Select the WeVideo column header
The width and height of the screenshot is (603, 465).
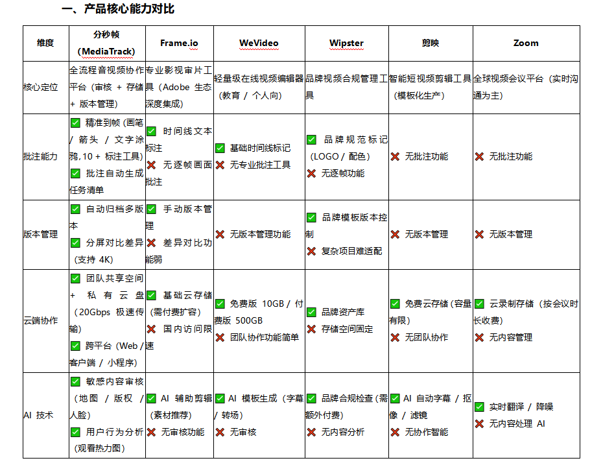tap(259, 43)
